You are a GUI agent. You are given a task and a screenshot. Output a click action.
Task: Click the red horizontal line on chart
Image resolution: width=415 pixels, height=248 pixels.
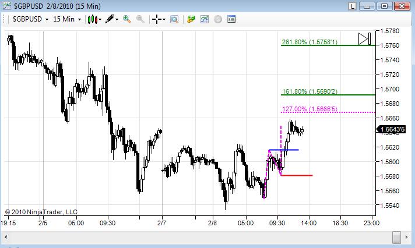297,175
